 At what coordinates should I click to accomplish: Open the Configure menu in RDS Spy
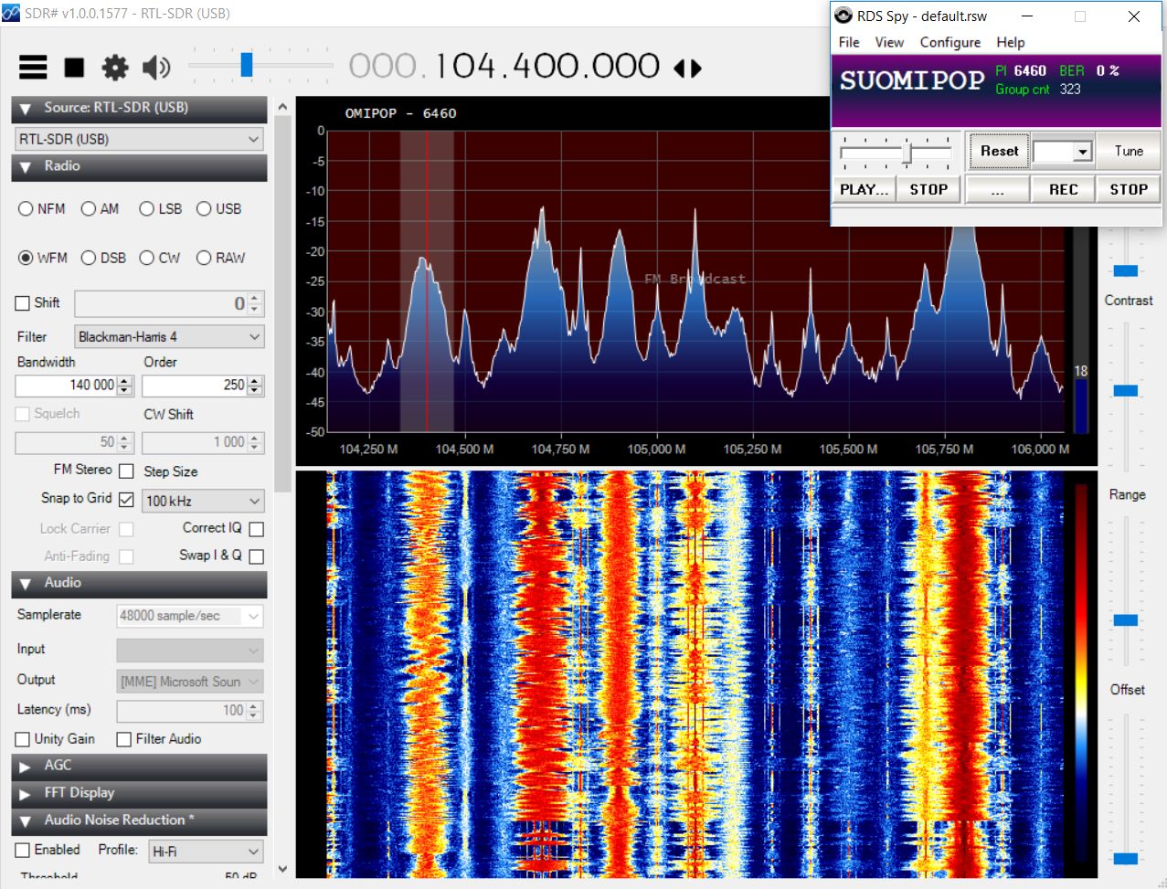coord(950,42)
